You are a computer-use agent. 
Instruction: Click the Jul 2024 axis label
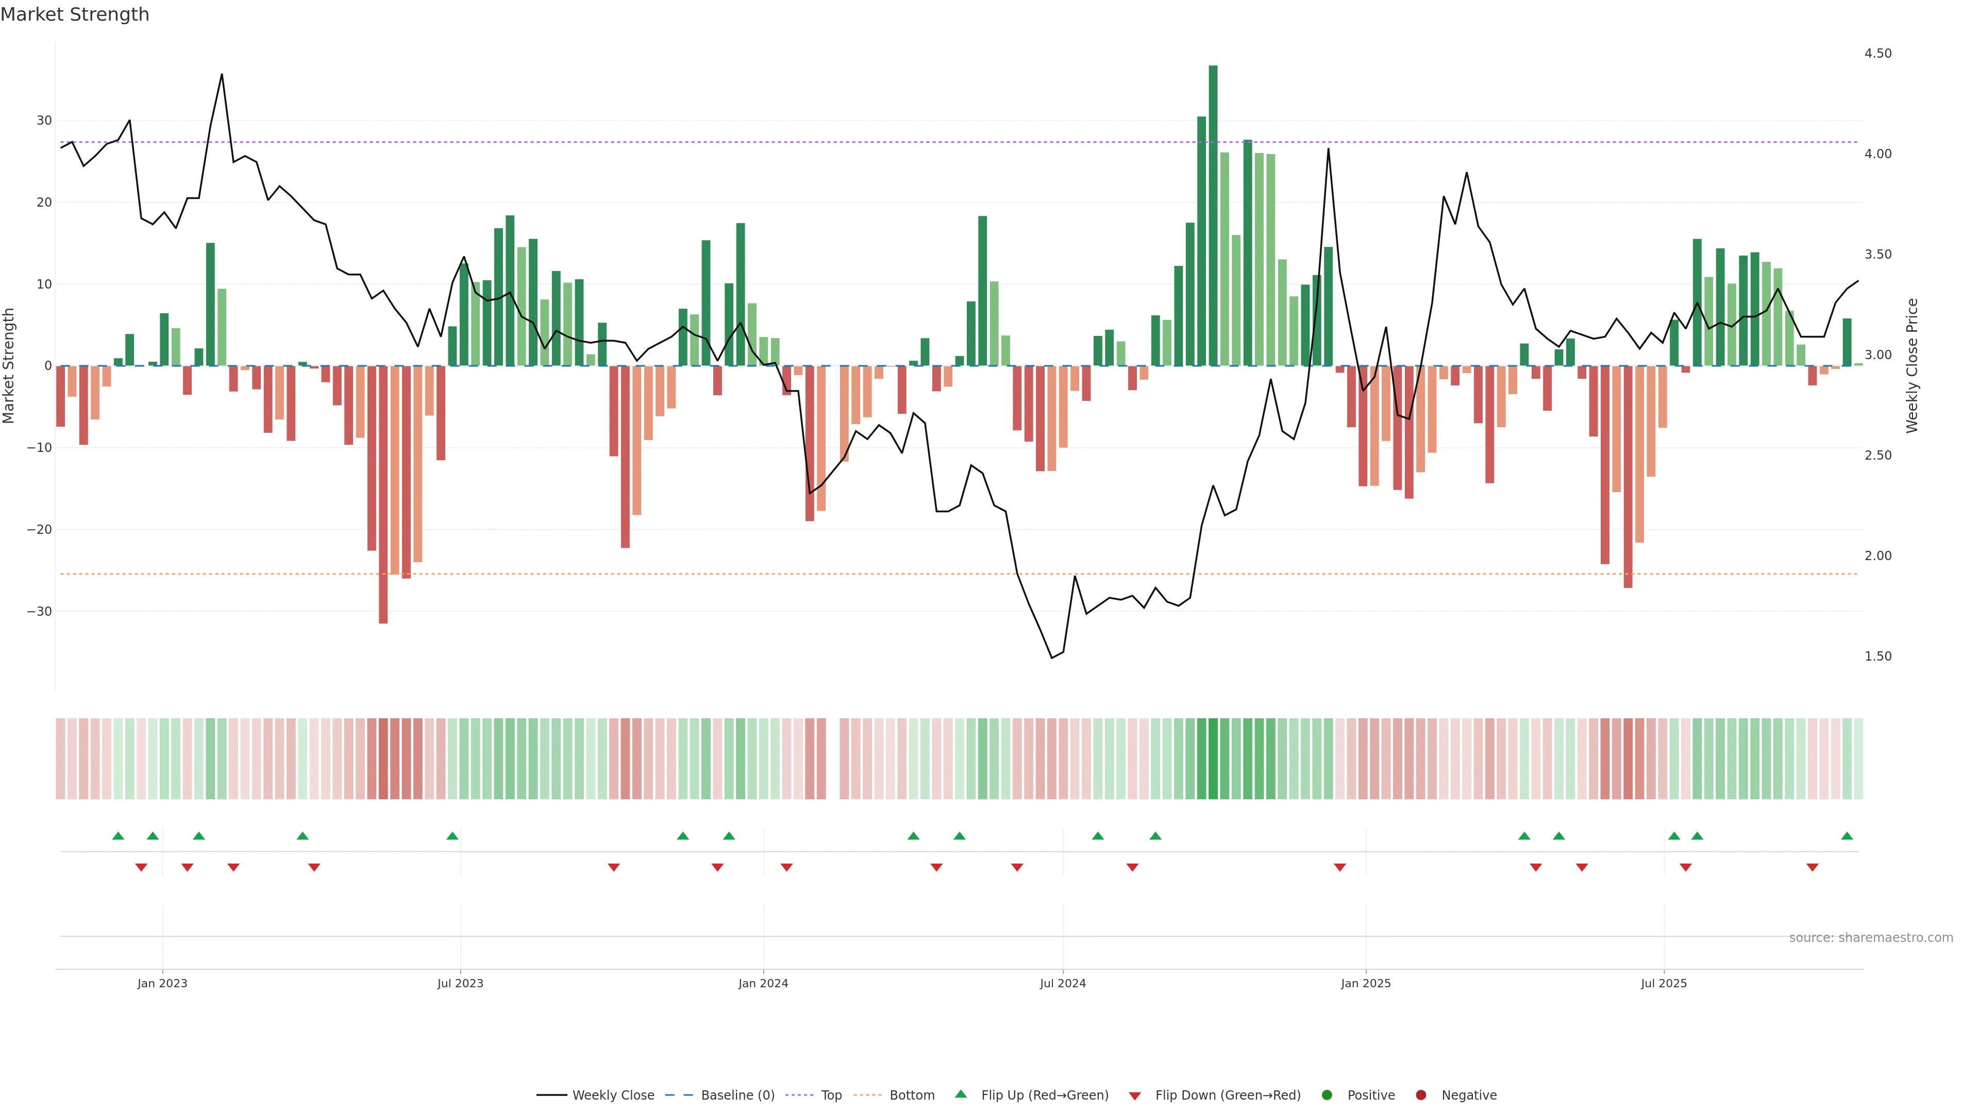click(x=1063, y=983)
